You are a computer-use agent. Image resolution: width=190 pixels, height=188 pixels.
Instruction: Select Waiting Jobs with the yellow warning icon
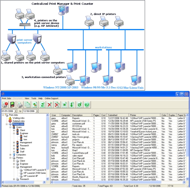coord(18,118)
